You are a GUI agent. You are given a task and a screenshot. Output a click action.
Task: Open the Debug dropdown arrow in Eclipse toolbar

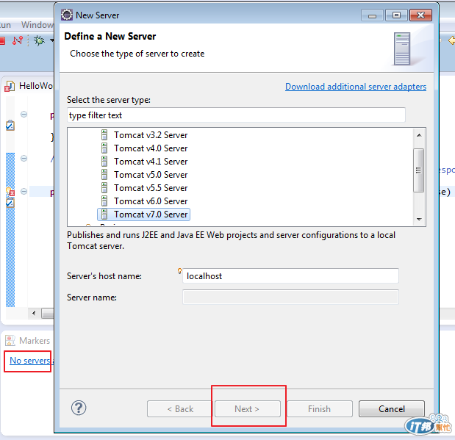tap(51, 40)
